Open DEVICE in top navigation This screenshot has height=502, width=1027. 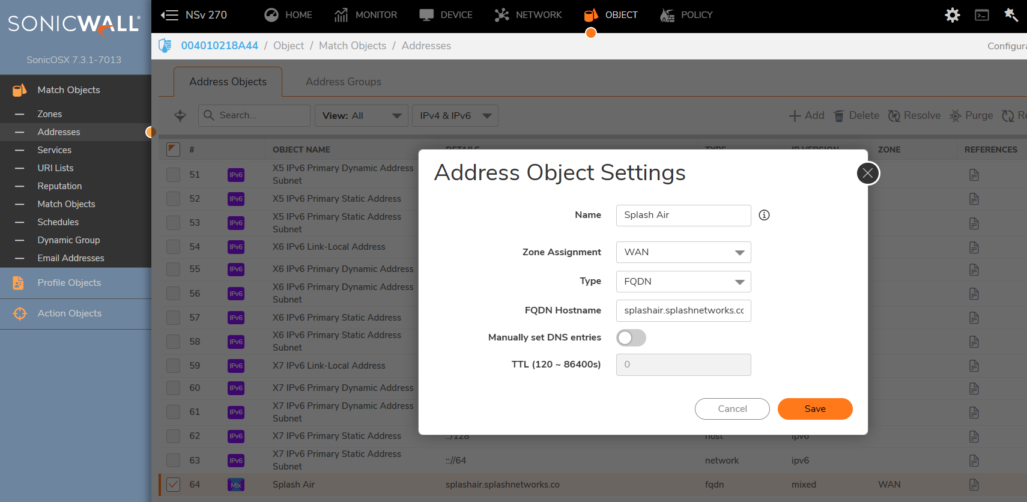(446, 15)
